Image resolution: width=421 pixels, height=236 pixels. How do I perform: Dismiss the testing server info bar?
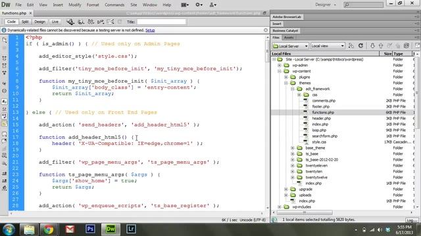[x=266, y=30]
